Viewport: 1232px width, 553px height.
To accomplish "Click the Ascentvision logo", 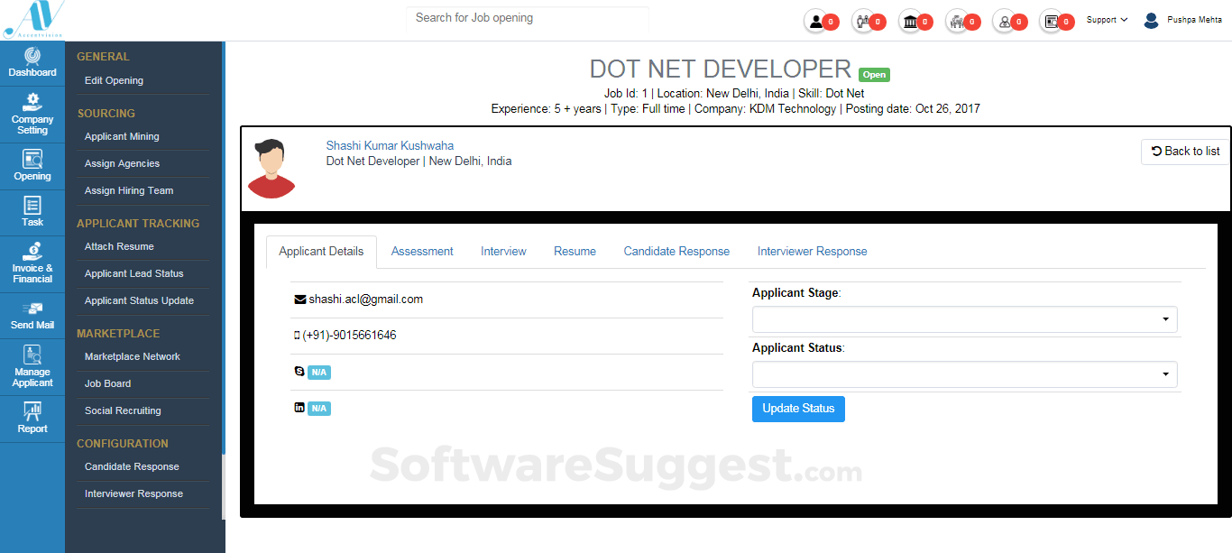I will click(33, 20).
